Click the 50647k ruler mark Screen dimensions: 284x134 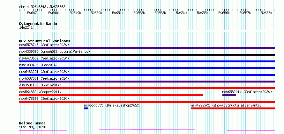pyautogui.click(x=33, y=13)
